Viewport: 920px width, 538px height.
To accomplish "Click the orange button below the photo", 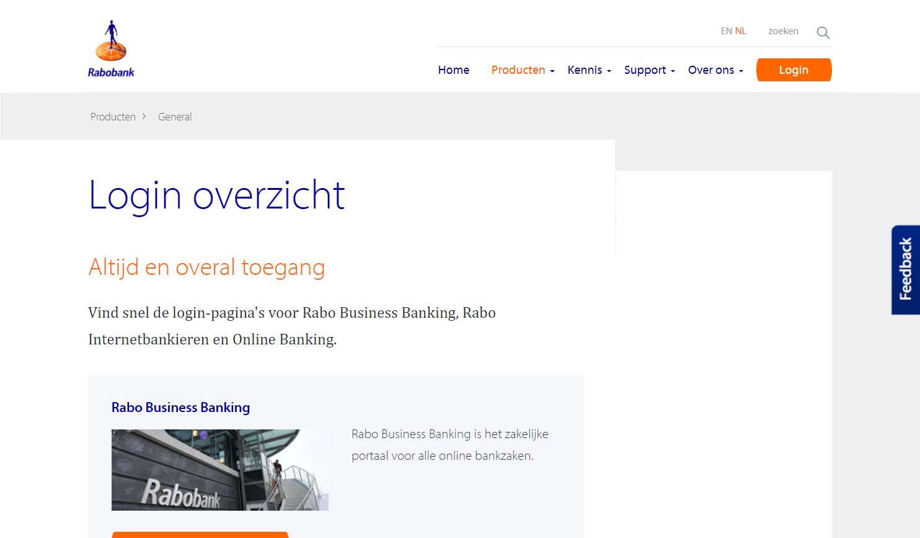I will [x=200, y=535].
